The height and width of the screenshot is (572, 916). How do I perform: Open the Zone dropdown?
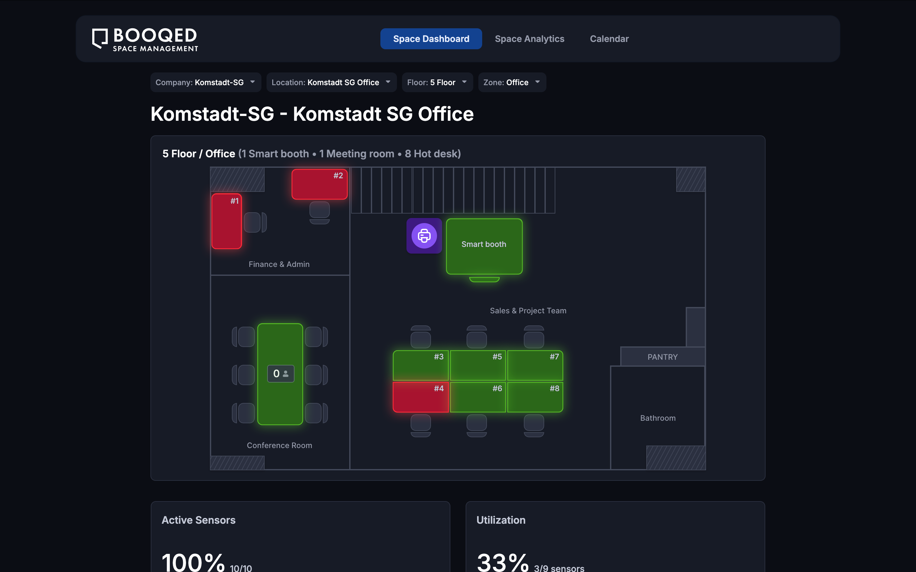[512, 82]
